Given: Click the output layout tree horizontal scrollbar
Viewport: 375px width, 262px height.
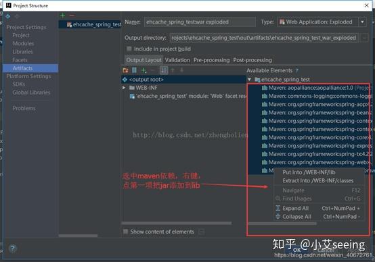Looking at the screenshot, I should (177, 223).
